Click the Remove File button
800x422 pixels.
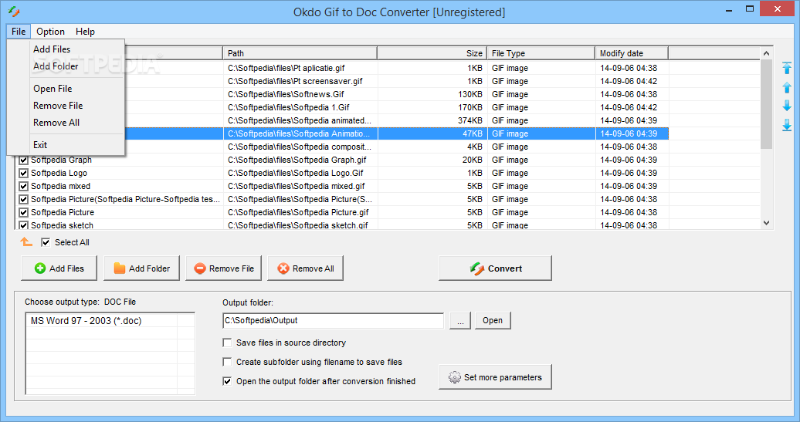click(224, 268)
